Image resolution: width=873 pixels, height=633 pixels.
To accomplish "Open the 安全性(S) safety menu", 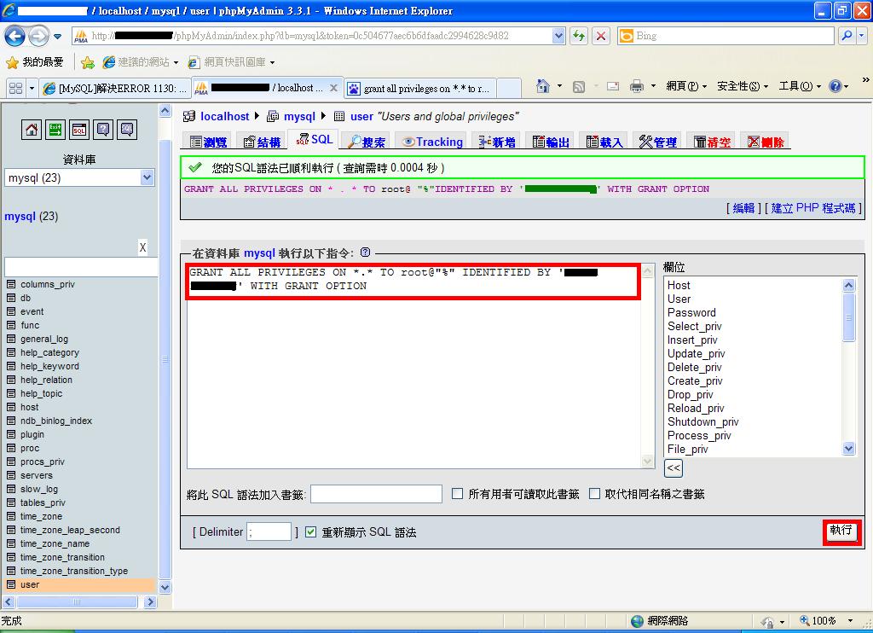I will [743, 86].
